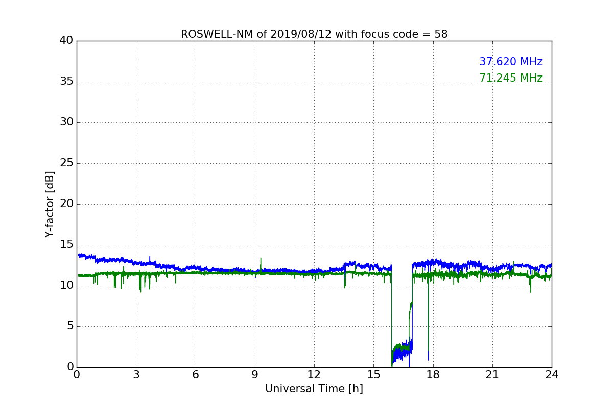The width and height of the screenshot is (613, 408).
Task: Click the x-axis tick label '9'
Action: [x=255, y=374]
